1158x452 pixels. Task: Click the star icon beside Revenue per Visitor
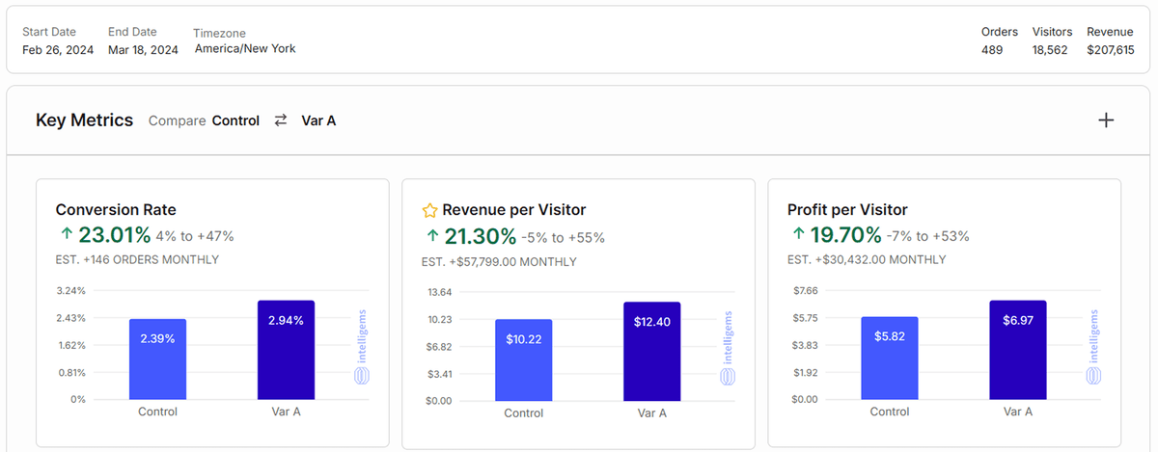pyautogui.click(x=430, y=210)
